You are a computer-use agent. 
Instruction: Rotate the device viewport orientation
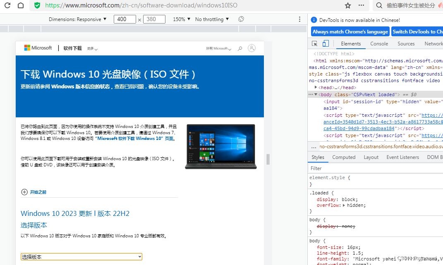[x=241, y=19]
